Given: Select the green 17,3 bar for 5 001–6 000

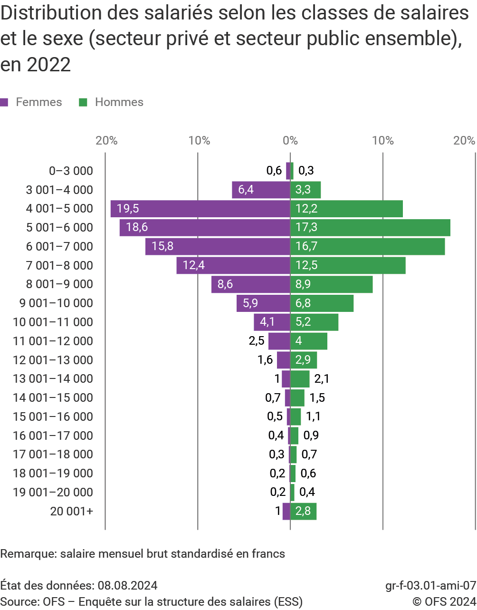Looking at the screenshot, I should pyautogui.click(x=370, y=228).
